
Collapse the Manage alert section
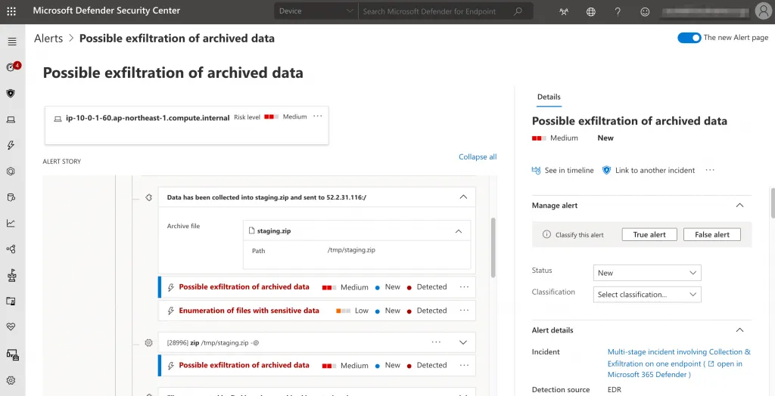739,206
